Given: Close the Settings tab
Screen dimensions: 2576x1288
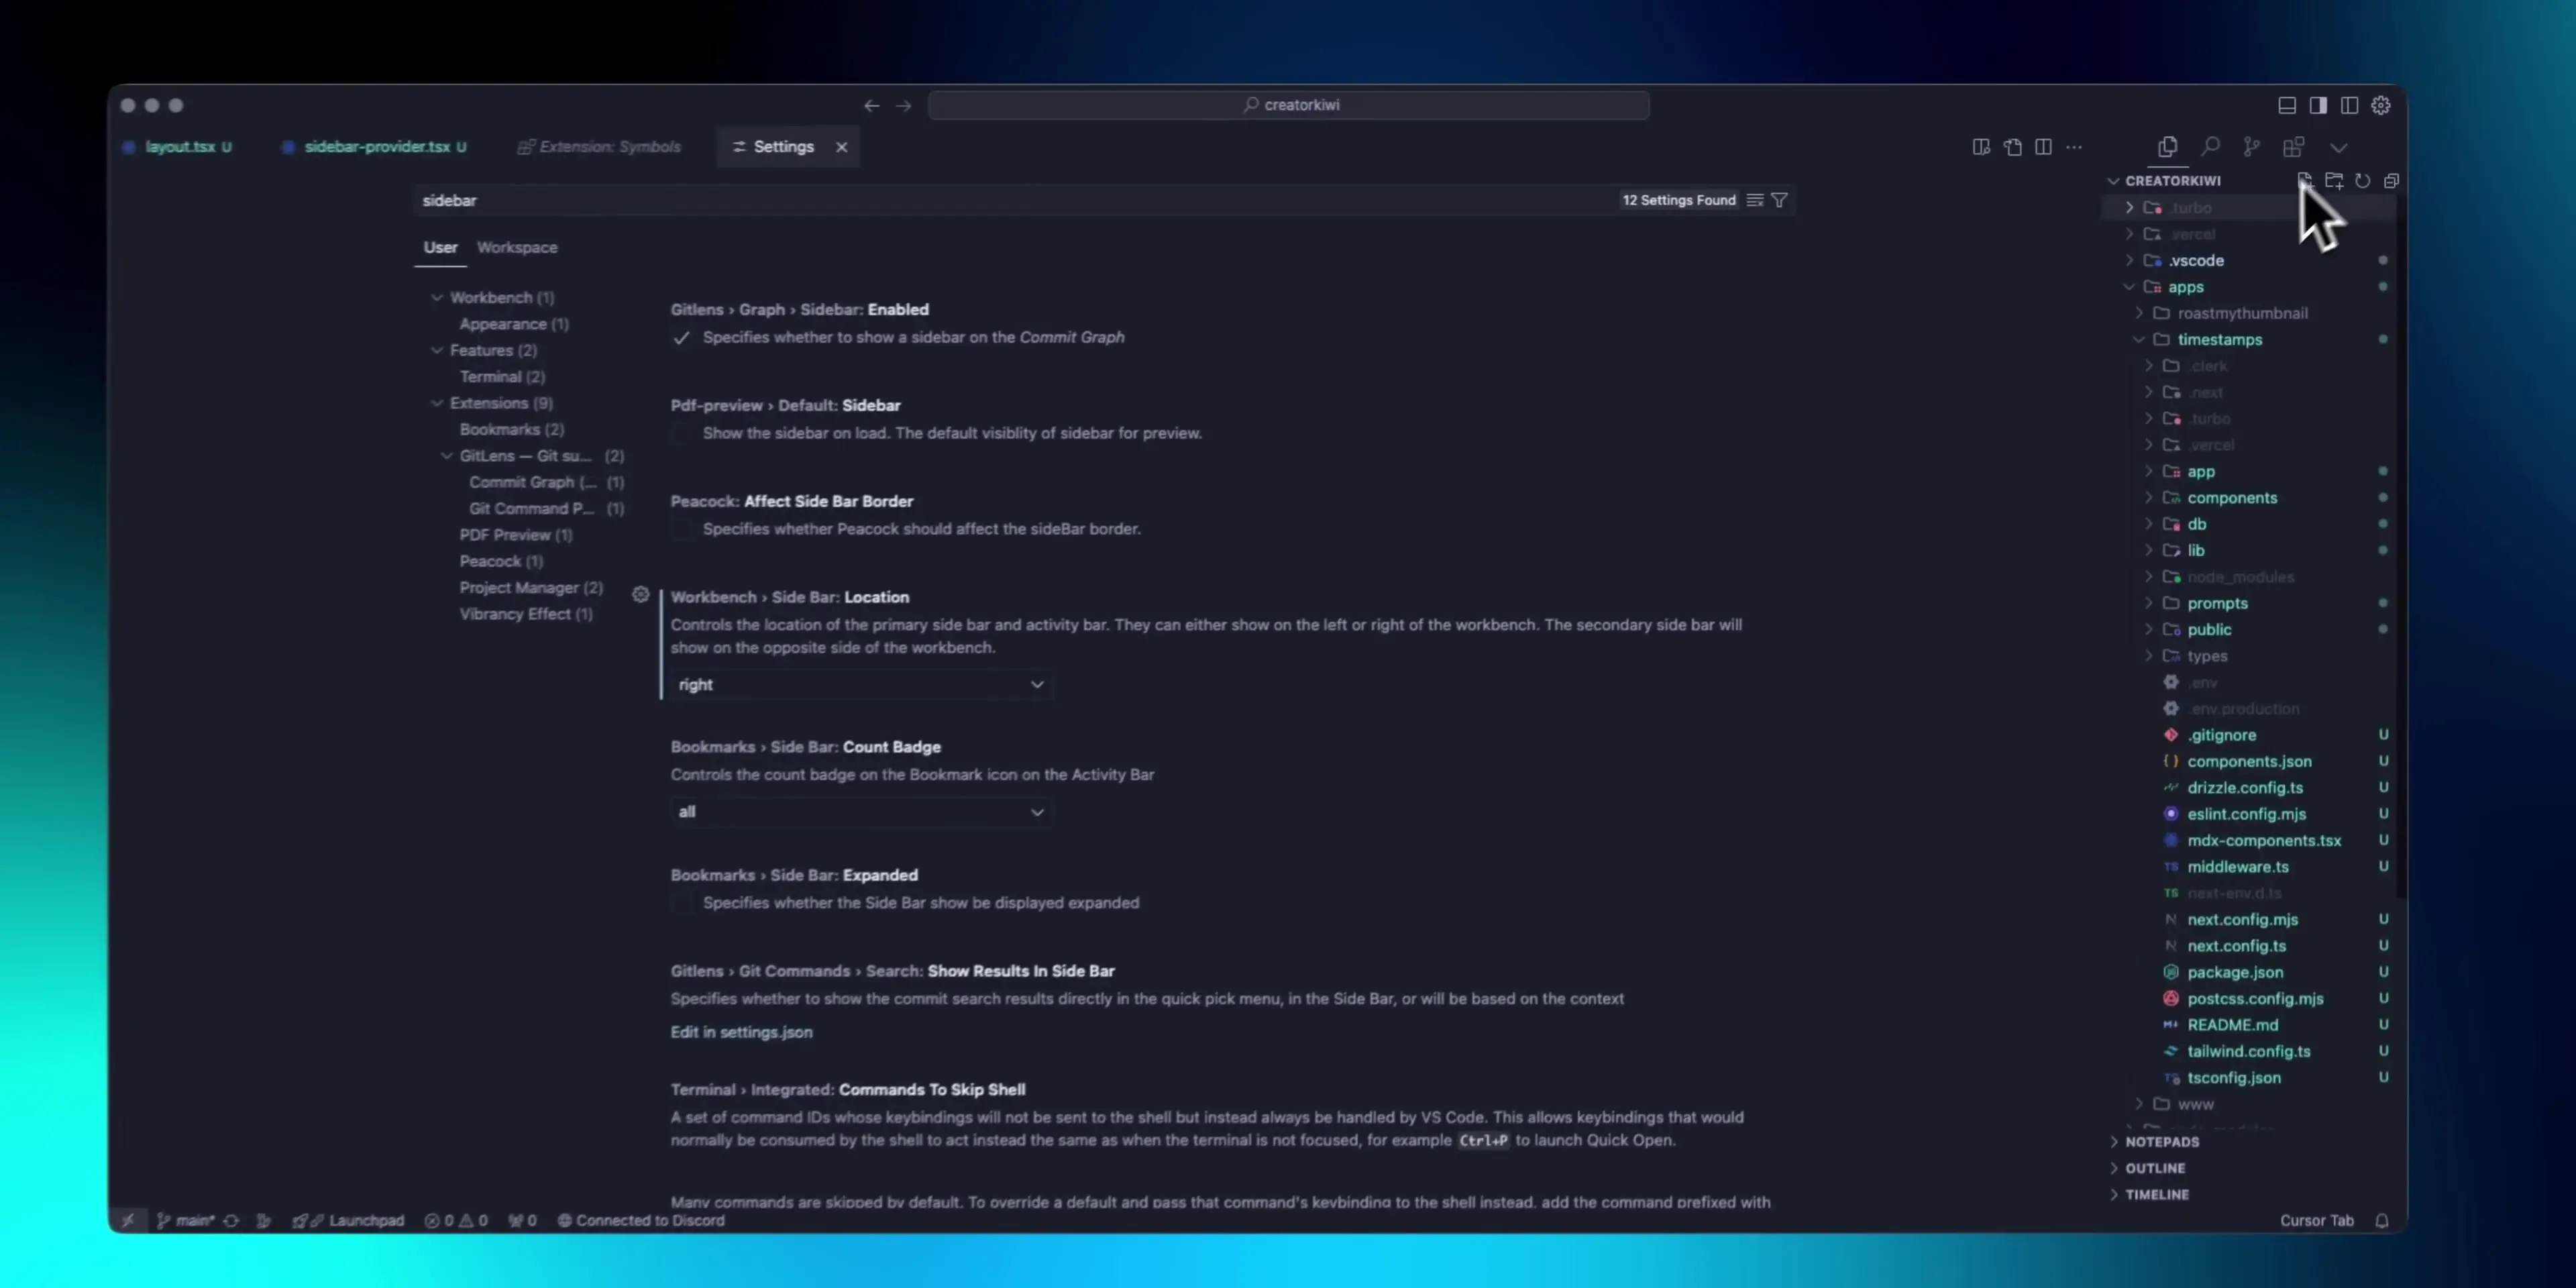Looking at the screenshot, I should (842, 147).
